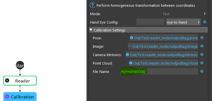
Task: Click the camera icon in Point Cloud field
Action: coord(131,63)
